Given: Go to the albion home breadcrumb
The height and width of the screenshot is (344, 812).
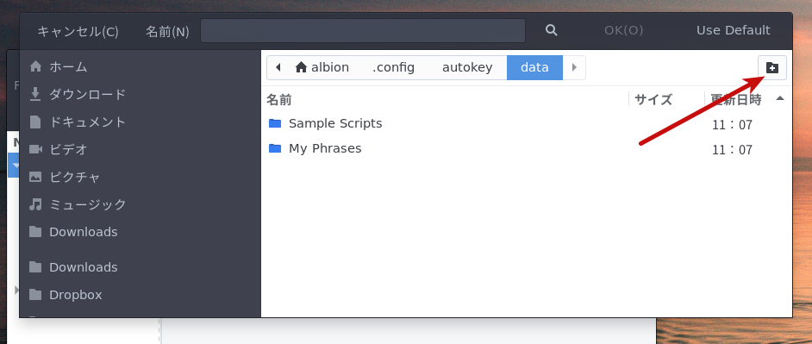Looking at the screenshot, I should 322,67.
